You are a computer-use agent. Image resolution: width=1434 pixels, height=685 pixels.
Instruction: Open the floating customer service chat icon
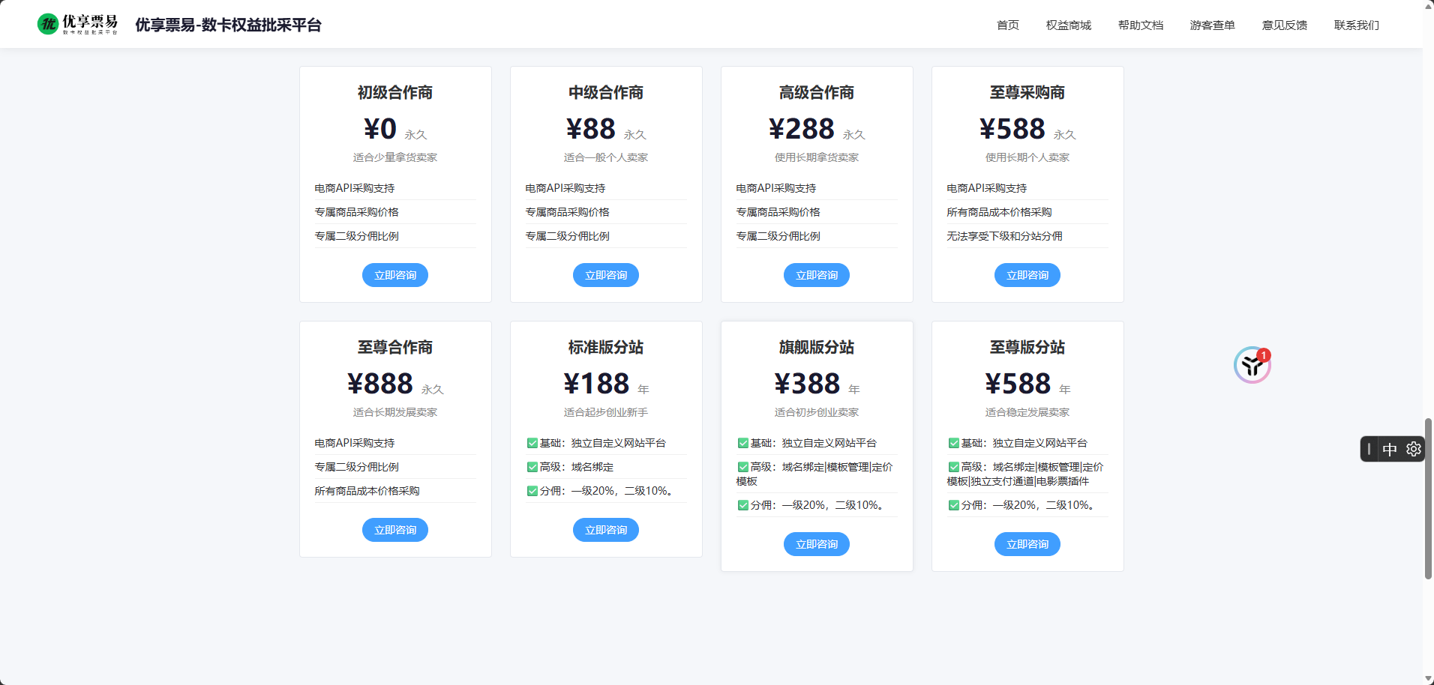coord(1252,365)
